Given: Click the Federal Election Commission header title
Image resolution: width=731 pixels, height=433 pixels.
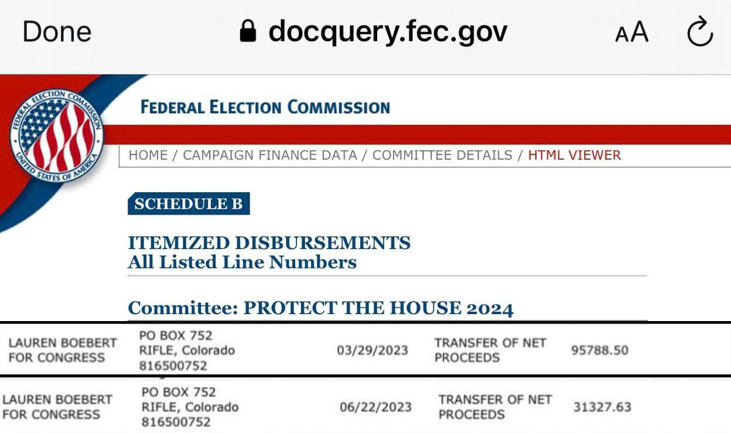Looking at the screenshot, I should point(265,107).
